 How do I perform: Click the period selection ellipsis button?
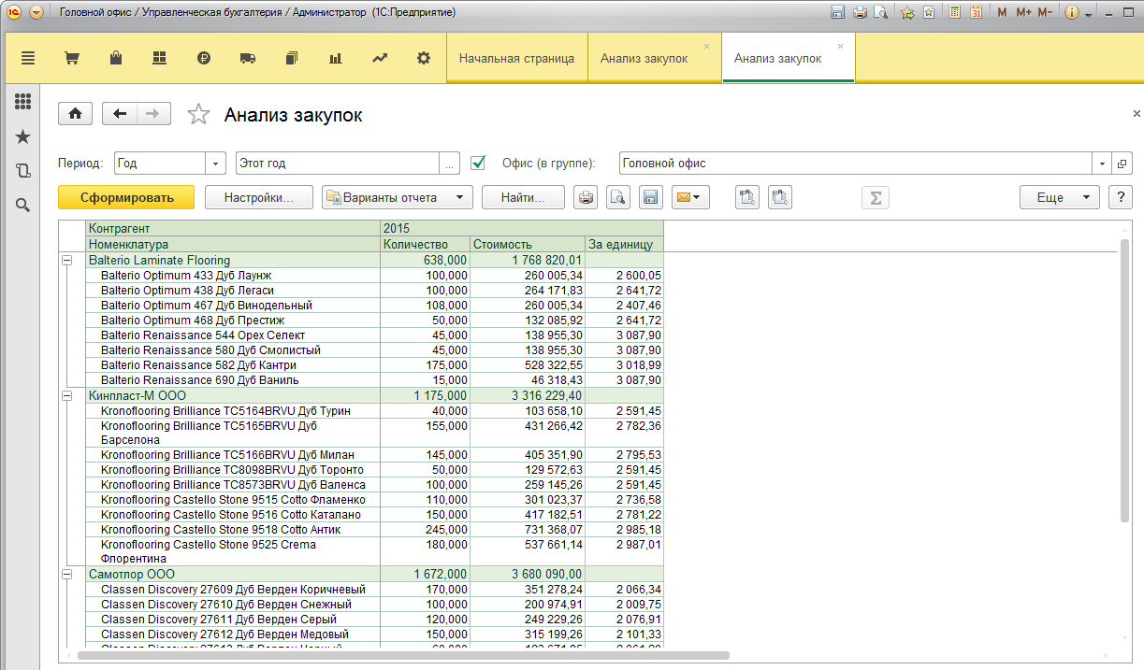click(450, 163)
